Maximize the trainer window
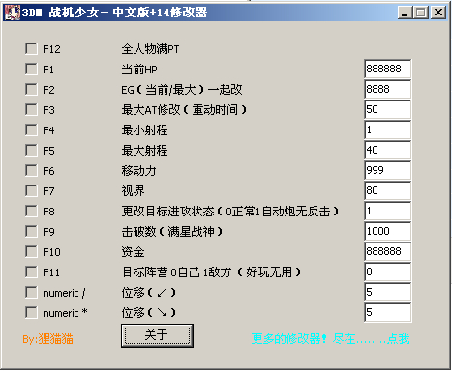This screenshot has height=371, width=452. (421, 13)
